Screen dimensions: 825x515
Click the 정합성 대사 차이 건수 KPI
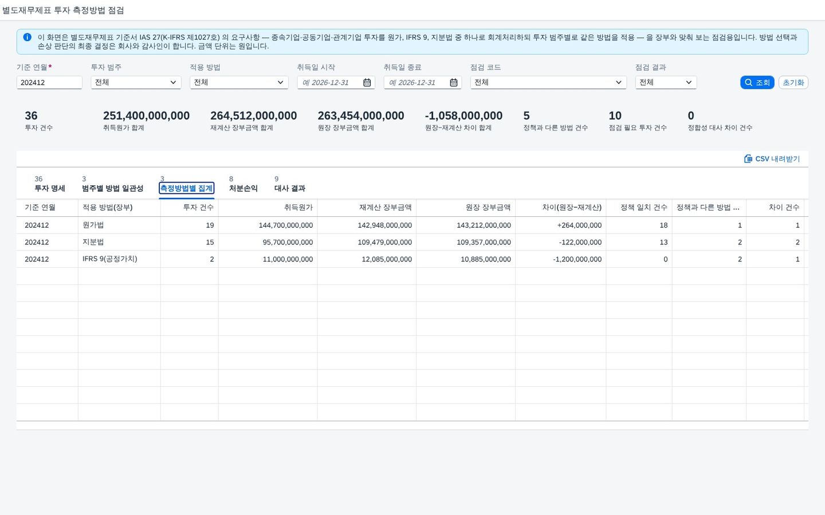point(720,120)
